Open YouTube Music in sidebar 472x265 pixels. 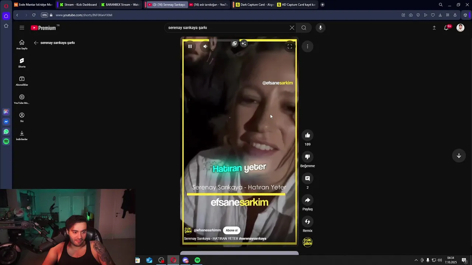22,99
